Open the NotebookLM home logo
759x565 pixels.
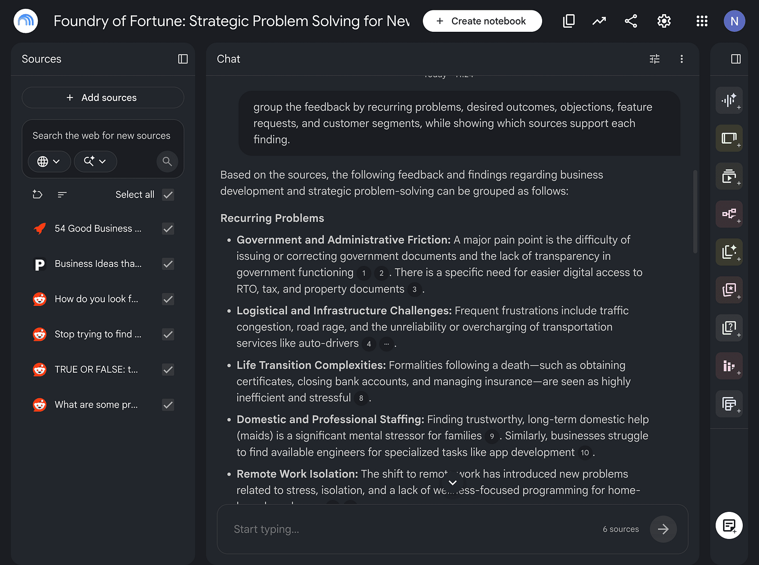coord(26,21)
